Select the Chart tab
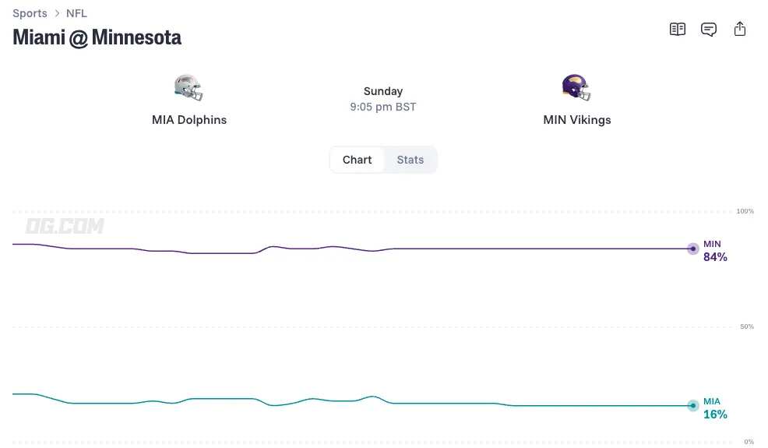This screenshot has width=768, height=448. (357, 160)
